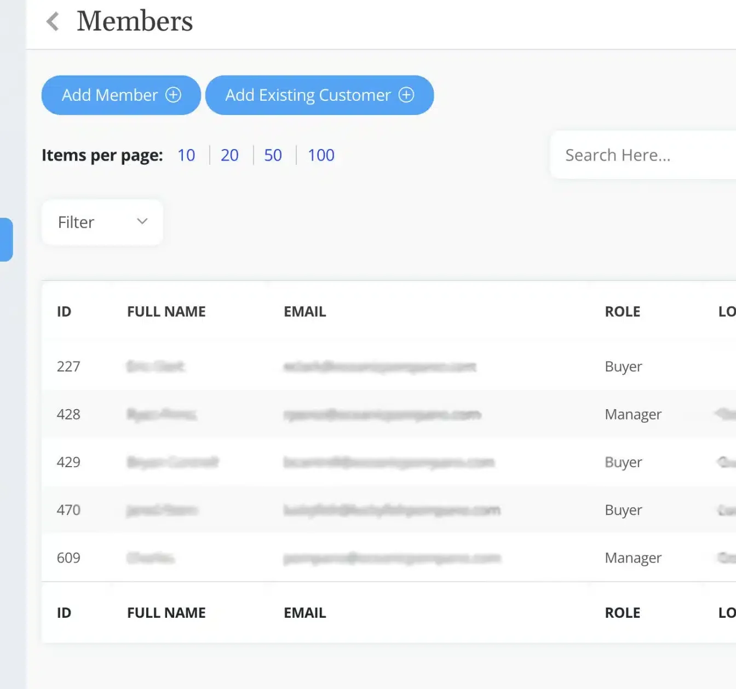Select the member row with ID 227
The width and height of the screenshot is (736, 689).
point(68,366)
